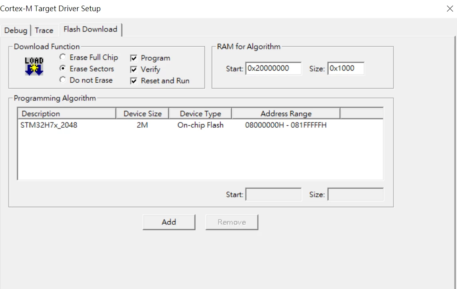Screen dimensions: 457x289
Task: Click the LOAD flash download icon
Action: [34, 66]
